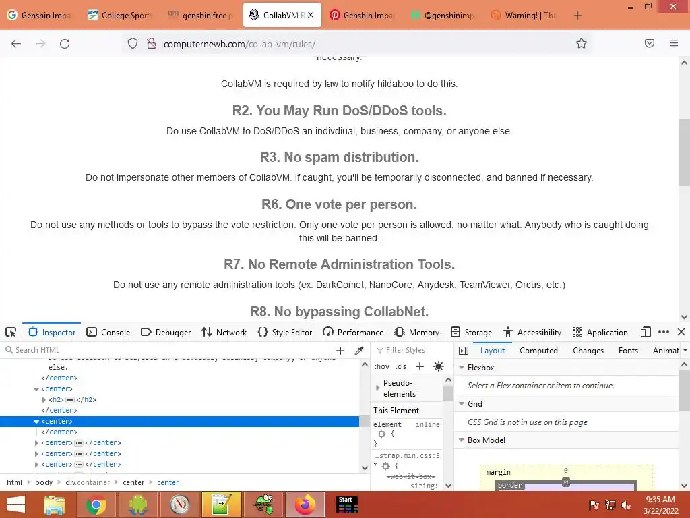Open the tracking protection shield icon
Viewport: 690px width, 518px height.
133,43
